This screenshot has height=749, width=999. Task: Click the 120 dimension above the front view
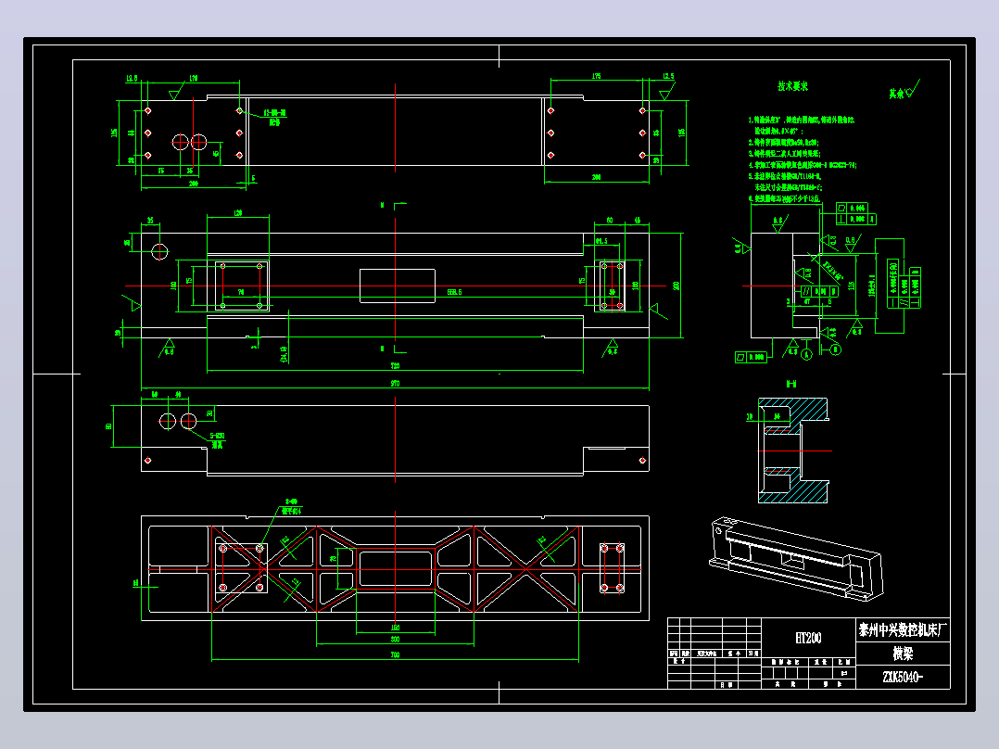(x=237, y=213)
